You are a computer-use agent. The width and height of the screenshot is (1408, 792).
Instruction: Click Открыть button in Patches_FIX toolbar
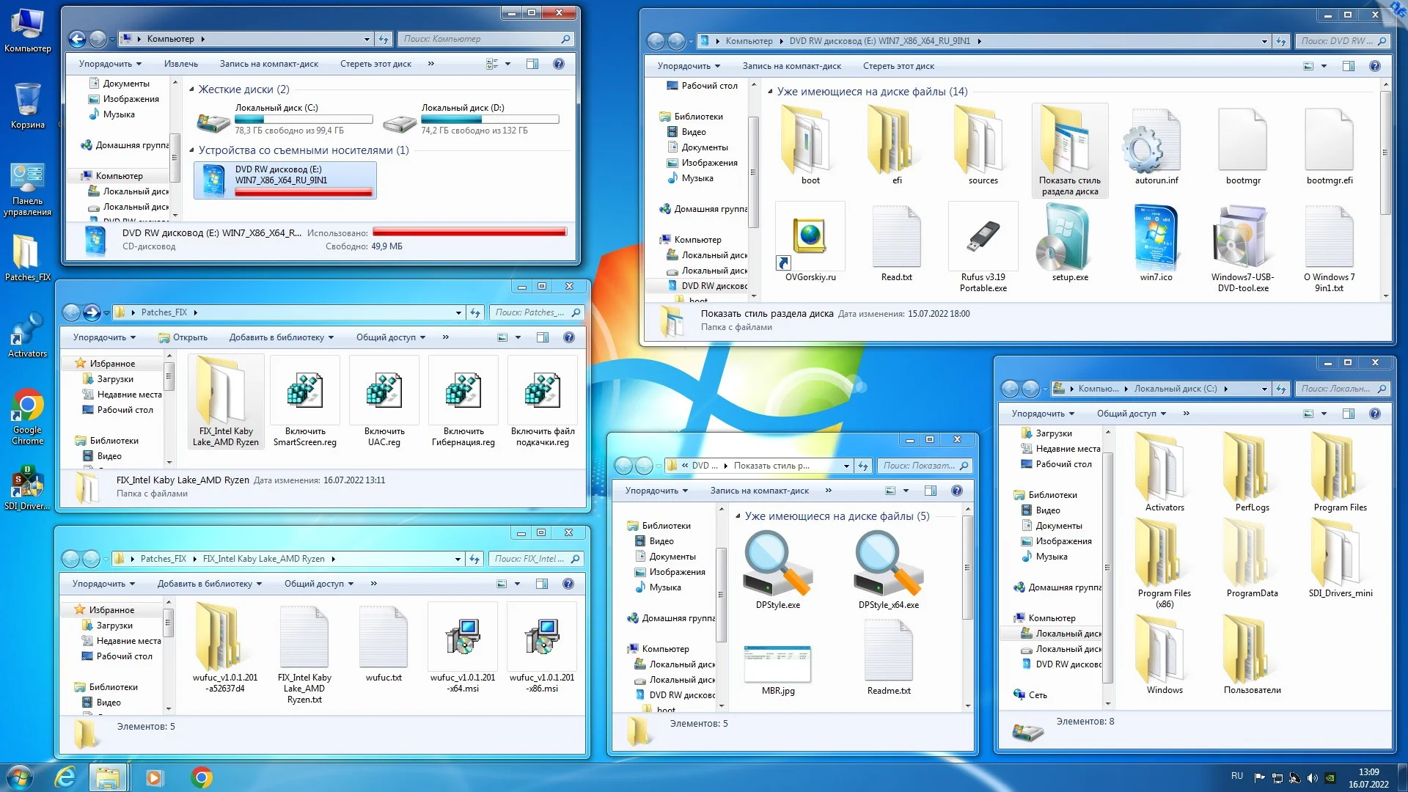pyautogui.click(x=183, y=337)
